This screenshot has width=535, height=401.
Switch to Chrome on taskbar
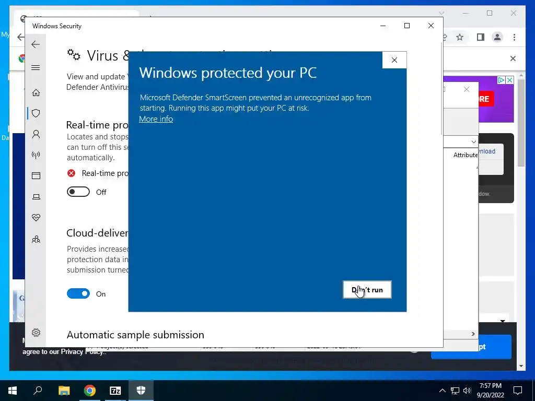click(90, 391)
